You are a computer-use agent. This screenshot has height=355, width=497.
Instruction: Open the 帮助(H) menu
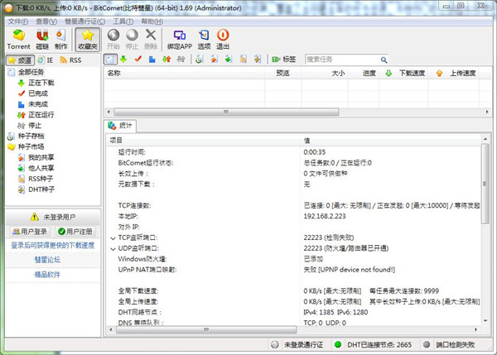click(152, 22)
